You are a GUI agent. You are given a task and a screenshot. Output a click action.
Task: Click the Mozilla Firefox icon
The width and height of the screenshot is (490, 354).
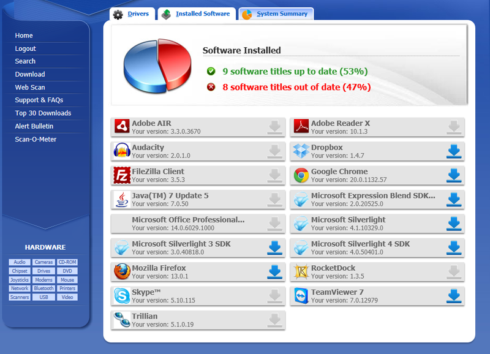pos(122,271)
